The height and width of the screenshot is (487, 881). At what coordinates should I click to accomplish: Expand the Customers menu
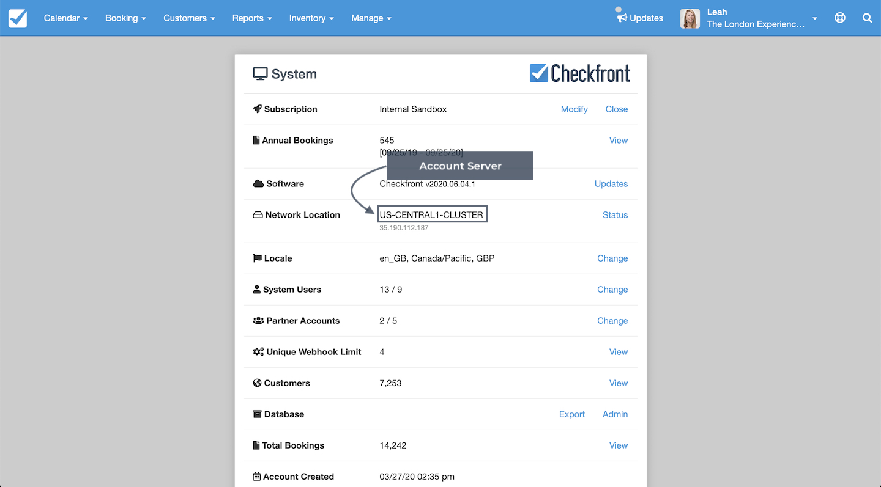(189, 18)
